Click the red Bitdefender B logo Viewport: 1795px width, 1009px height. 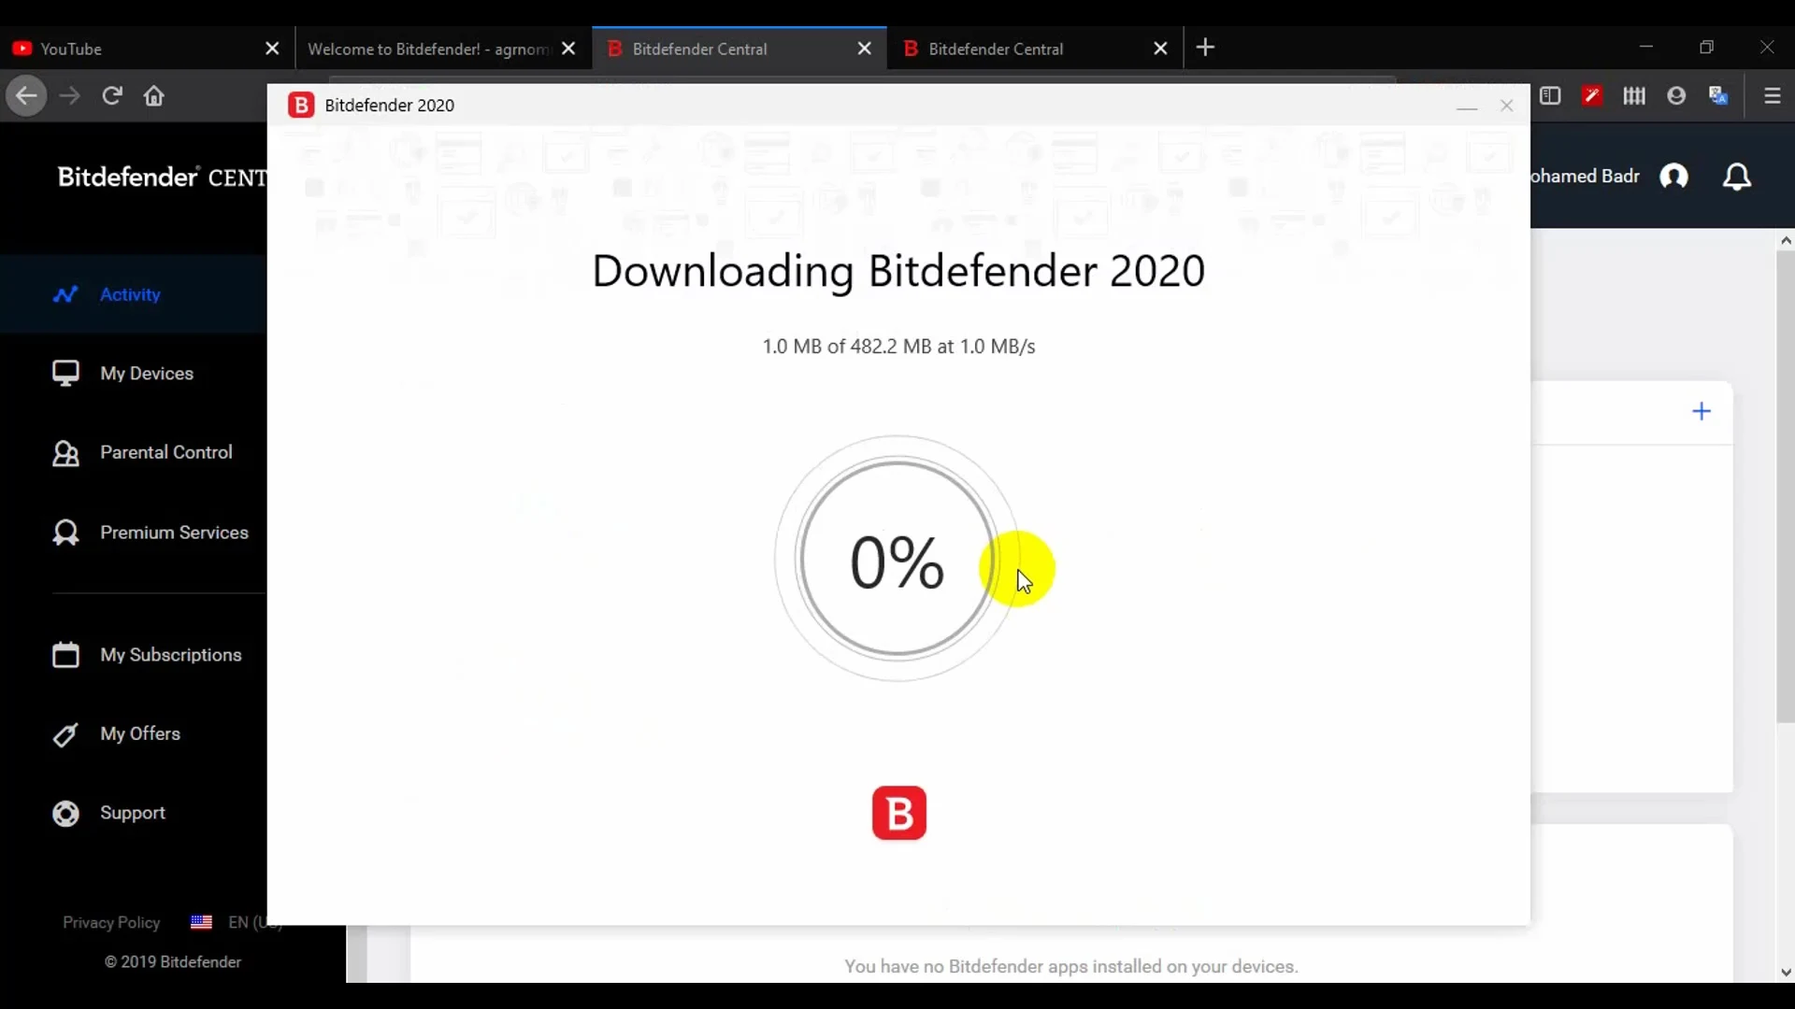tap(899, 813)
